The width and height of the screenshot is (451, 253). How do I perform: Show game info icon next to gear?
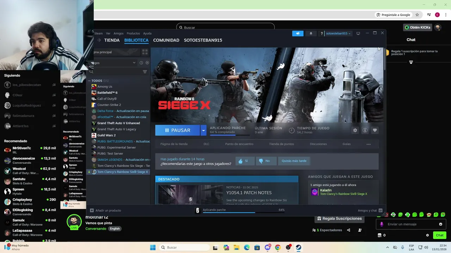click(x=365, y=130)
